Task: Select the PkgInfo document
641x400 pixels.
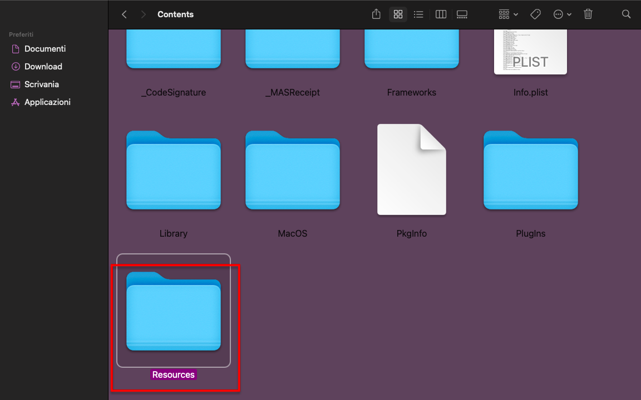Action: (x=411, y=169)
